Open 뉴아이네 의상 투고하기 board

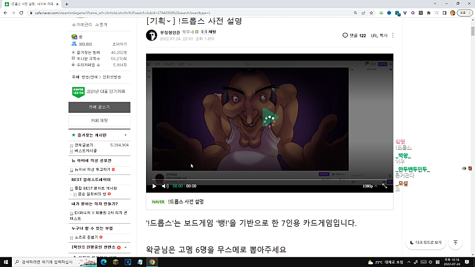(x=93, y=170)
